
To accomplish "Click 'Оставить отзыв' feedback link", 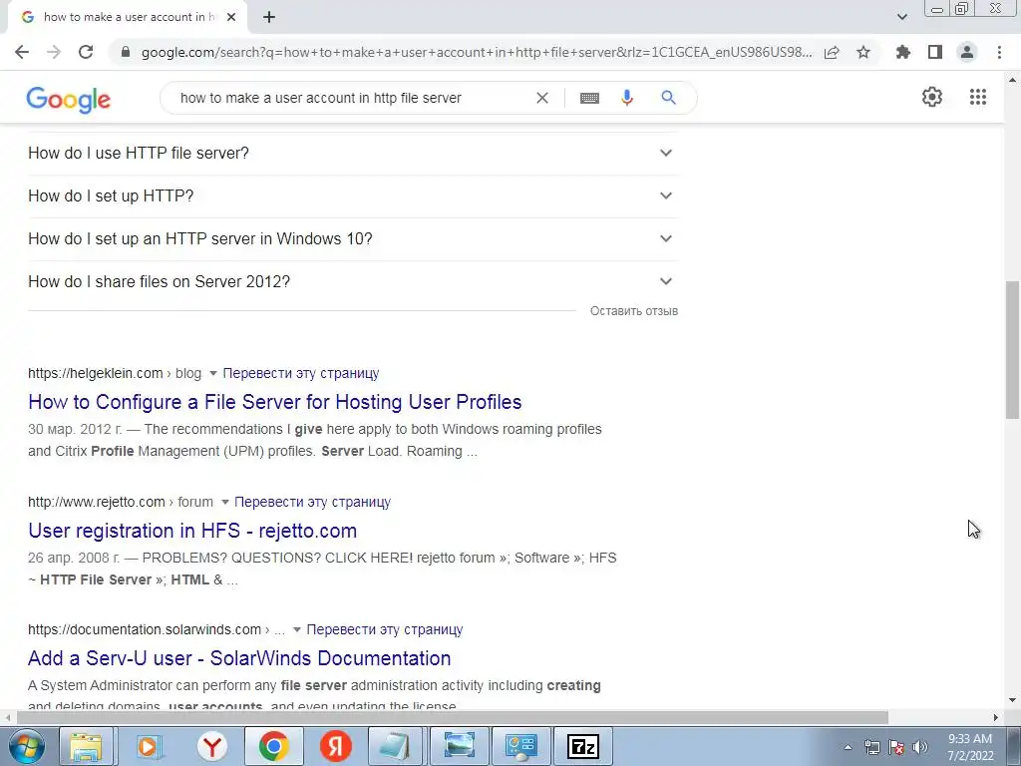I will (x=633, y=311).
